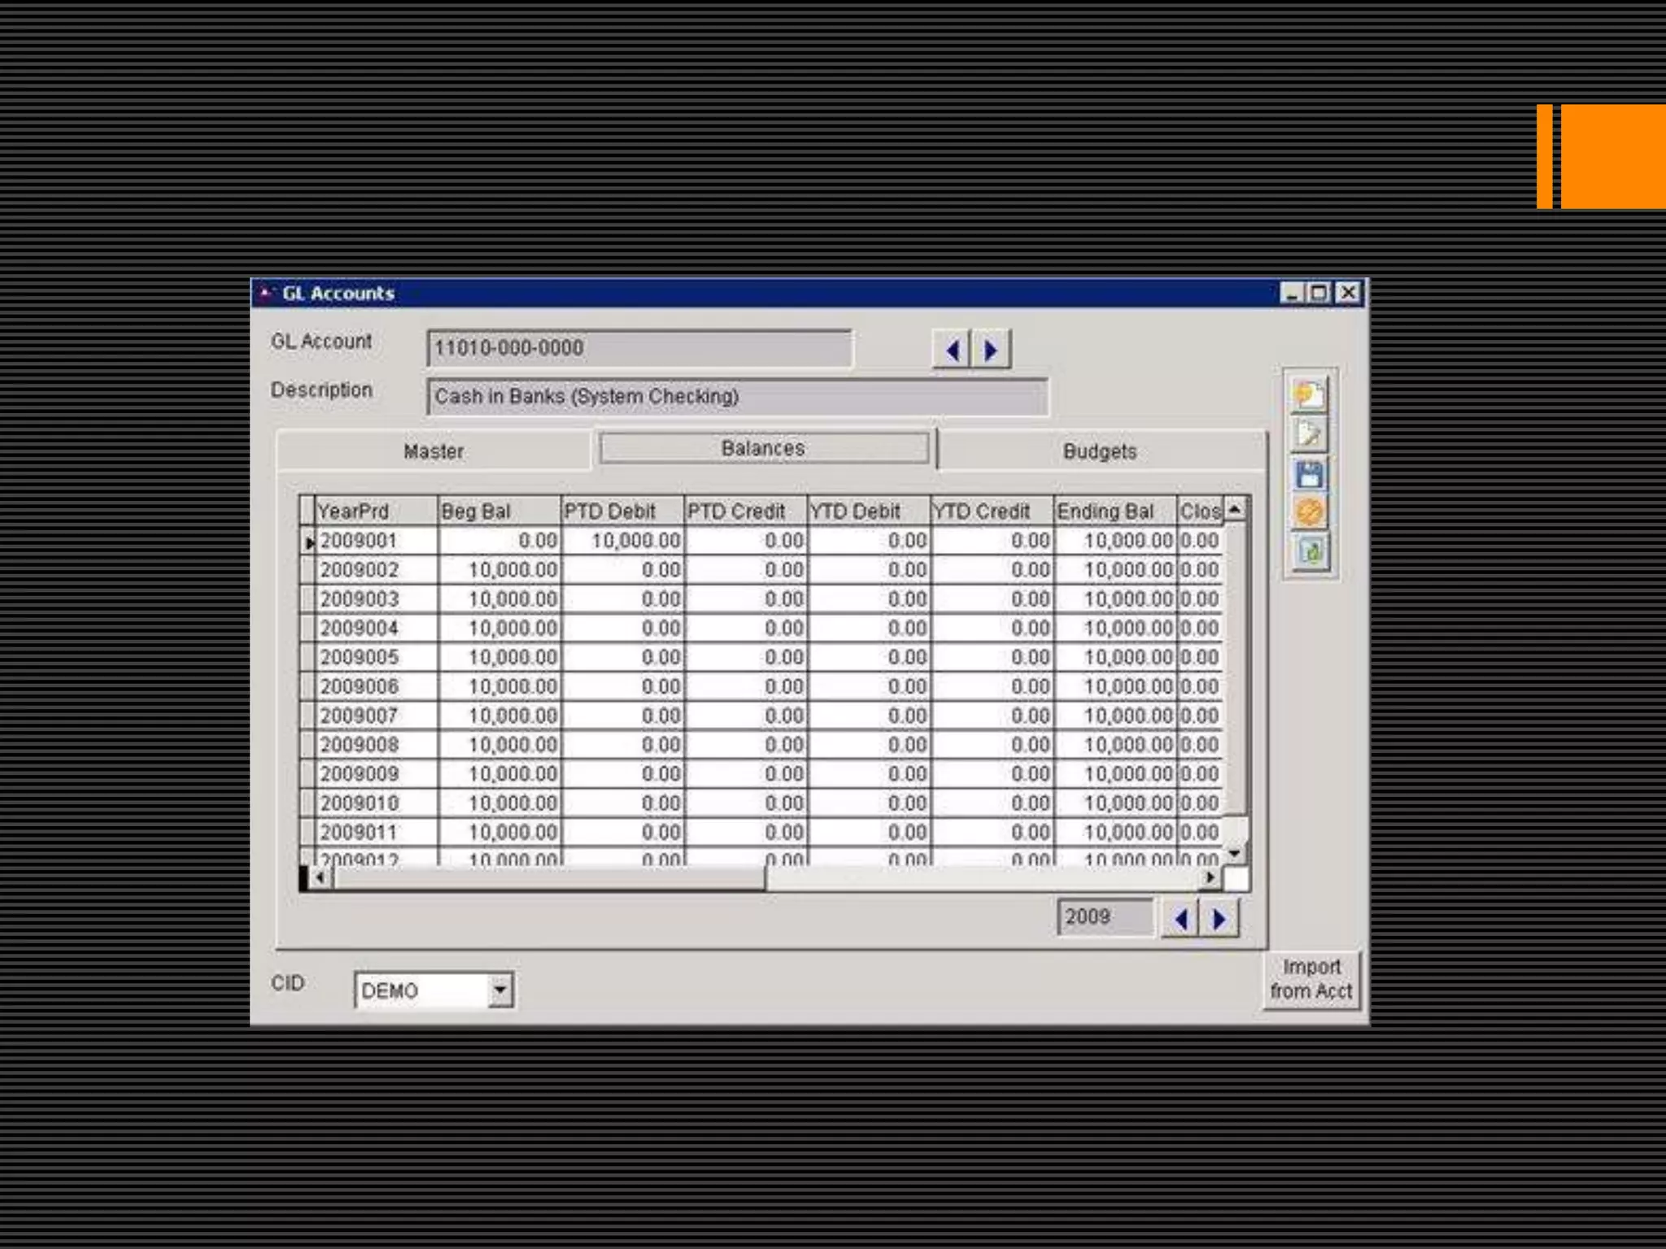
Task: Click the Delete recycle bin icon
Action: point(1309,552)
